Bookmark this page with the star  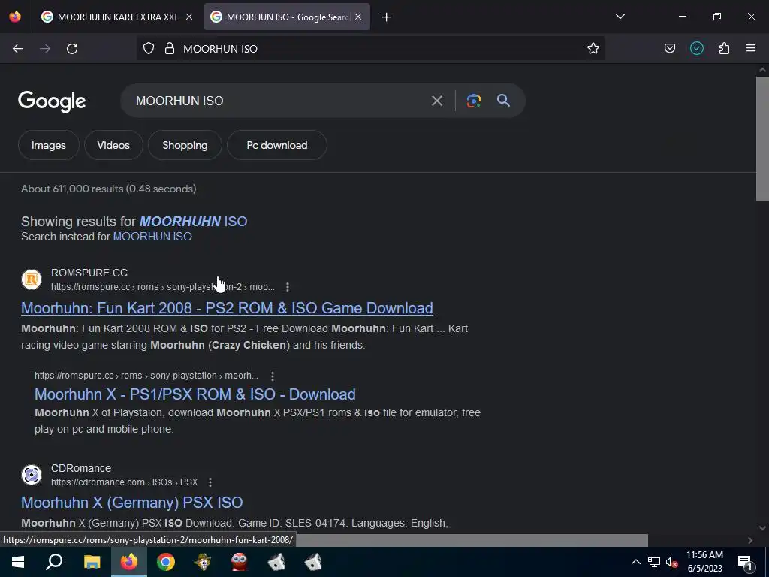tap(593, 48)
